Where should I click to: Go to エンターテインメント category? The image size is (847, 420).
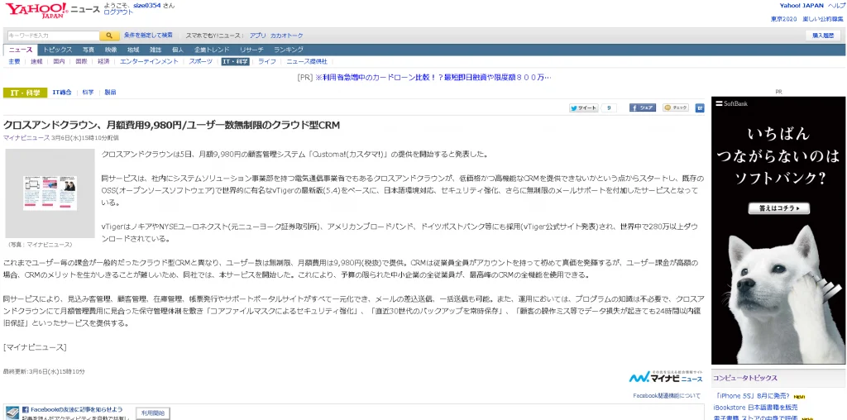click(149, 61)
